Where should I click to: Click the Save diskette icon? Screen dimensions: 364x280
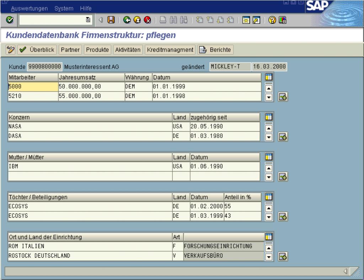tap(111, 20)
